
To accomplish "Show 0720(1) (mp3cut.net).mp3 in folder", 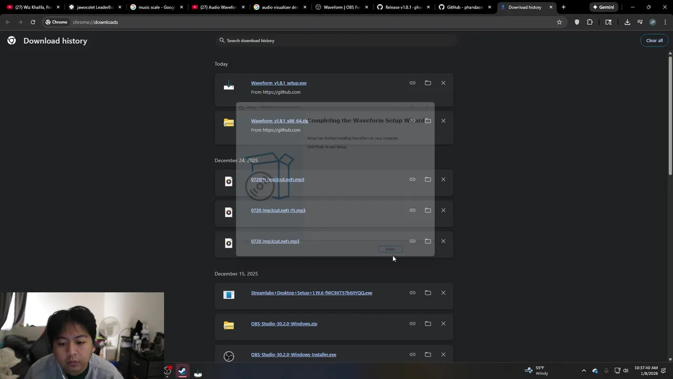I will (428, 179).
